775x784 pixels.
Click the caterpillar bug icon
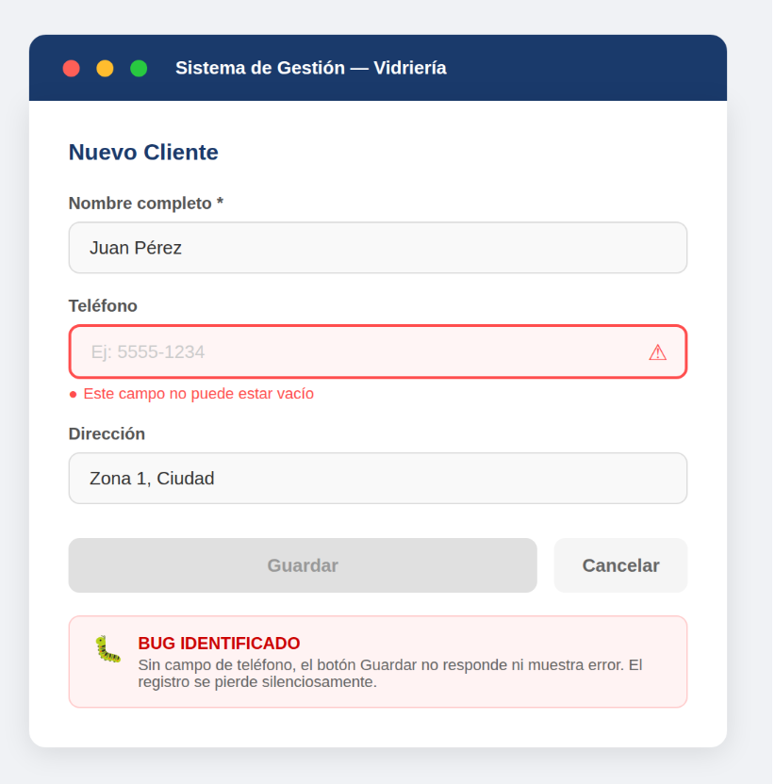tap(108, 651)
